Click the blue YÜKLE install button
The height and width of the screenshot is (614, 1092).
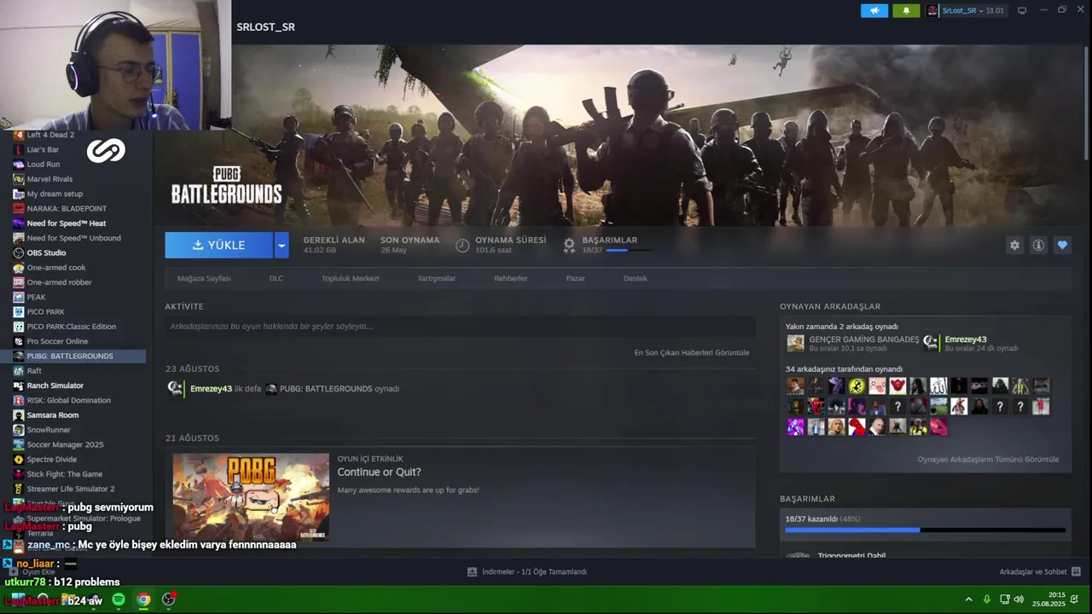pos(218,245)
